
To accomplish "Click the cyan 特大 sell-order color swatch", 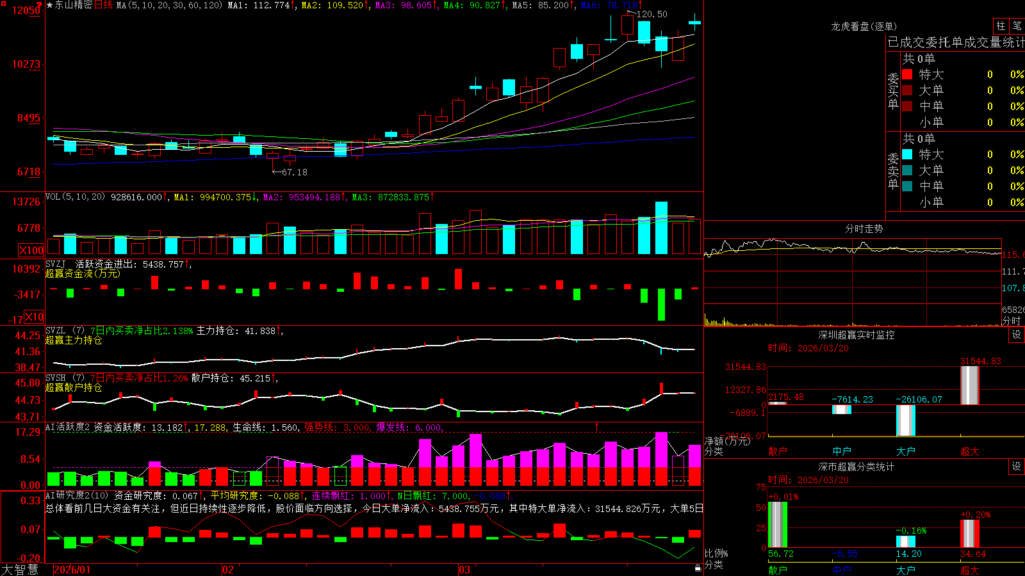I will pos(907,154).
